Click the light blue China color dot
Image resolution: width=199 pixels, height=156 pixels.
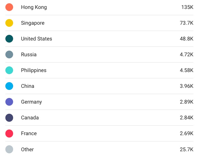tap(9, 86)
